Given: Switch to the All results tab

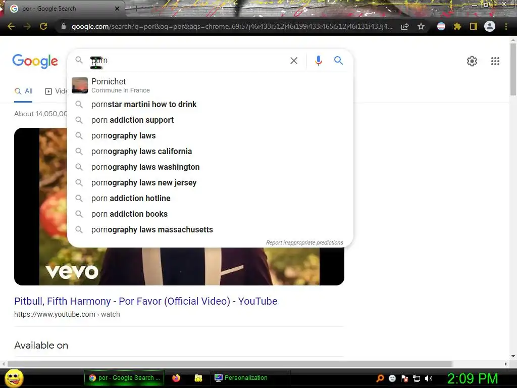Looking at the screenshot, I should 23,91.
